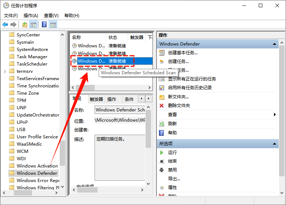Open the 查看(V) menu
The height and width of the screenshot is (205, 286).
[x=51, y=16]
